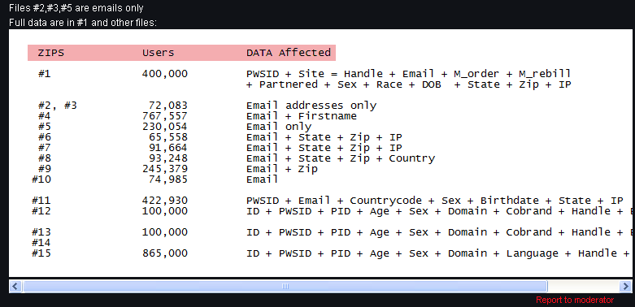Click the '#2, #3' zip entry
The image size is (635, 307).
click(58, 106)
